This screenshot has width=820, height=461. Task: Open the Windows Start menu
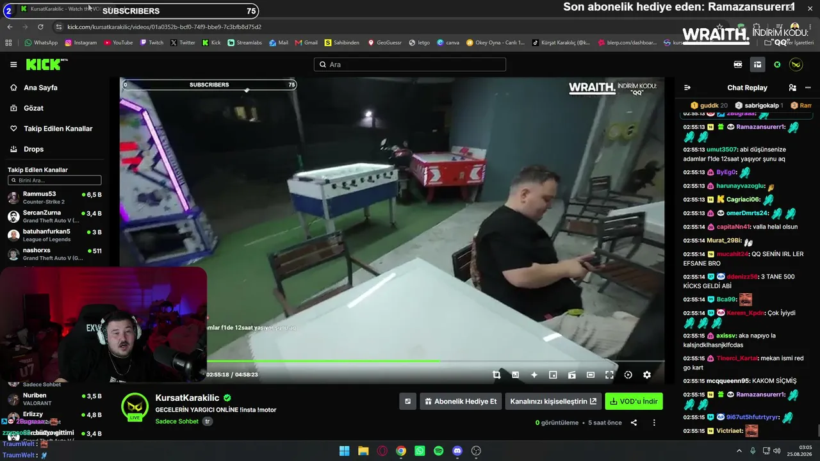(344, 451)
